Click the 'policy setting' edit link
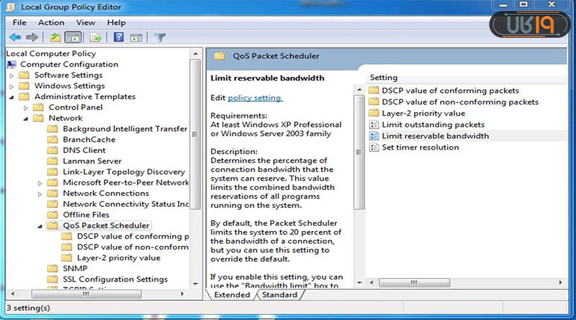 pos(255,98)
